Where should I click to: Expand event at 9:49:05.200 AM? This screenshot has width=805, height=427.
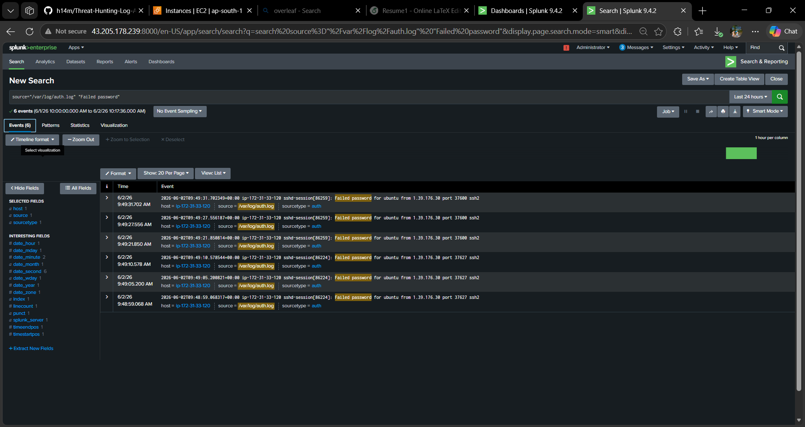pos(107,277)
